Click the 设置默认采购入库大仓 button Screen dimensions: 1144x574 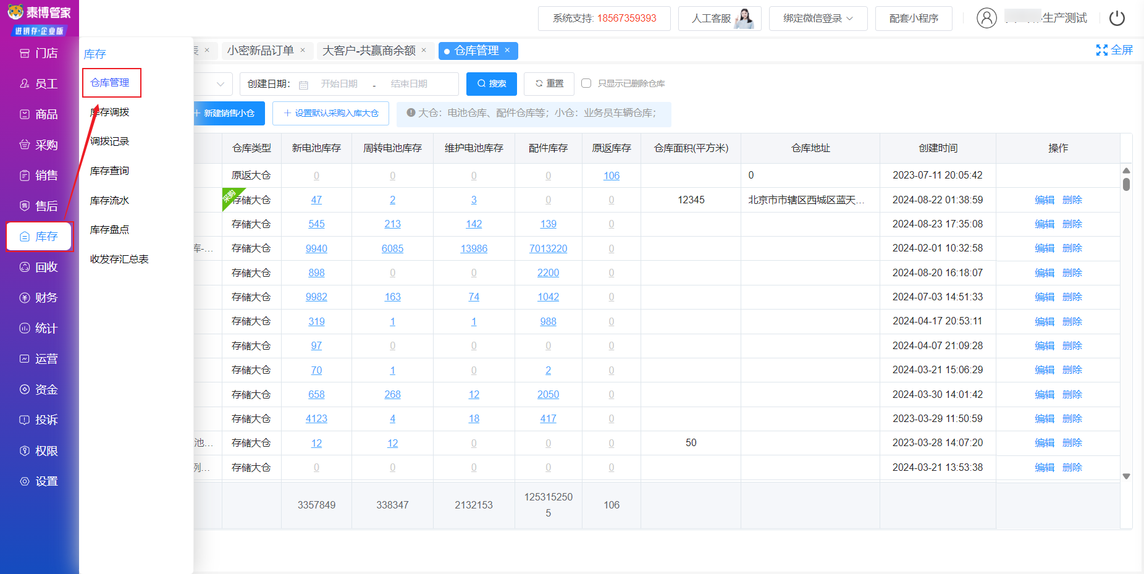(x=330, y=113)
